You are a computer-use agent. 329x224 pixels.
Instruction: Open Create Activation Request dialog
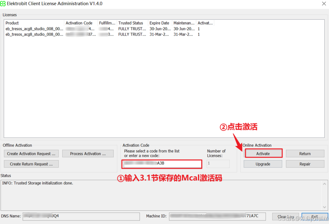point(31,154)
